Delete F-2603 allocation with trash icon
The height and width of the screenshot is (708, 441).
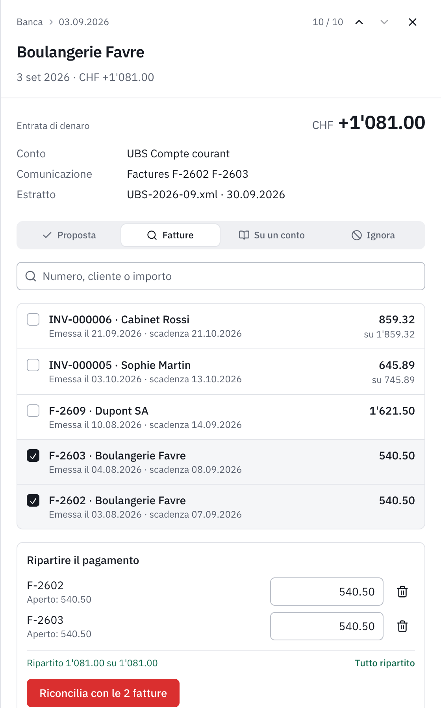coord(402,626)
